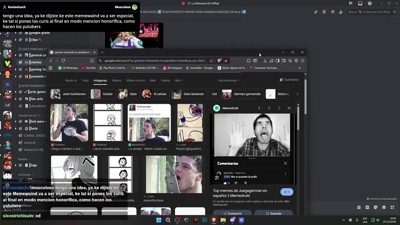Switch to Web results tab
Screen dimensions: 400x225
pyautogui.click(x=153, y=80)
